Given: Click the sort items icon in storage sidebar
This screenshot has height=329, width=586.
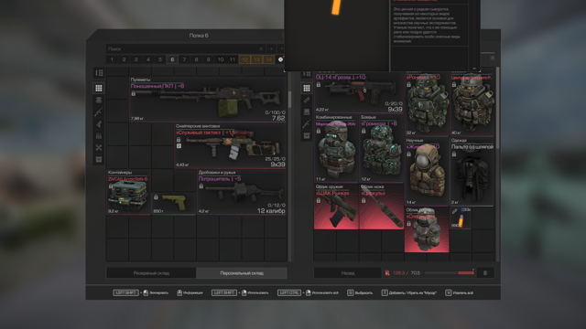Looking at the screenshot, I should pos(99,73).
